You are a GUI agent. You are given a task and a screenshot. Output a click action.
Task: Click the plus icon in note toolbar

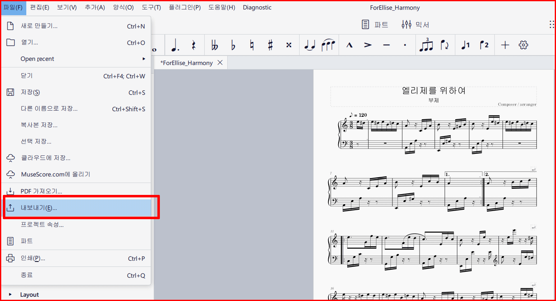click(x=505, y=45)
